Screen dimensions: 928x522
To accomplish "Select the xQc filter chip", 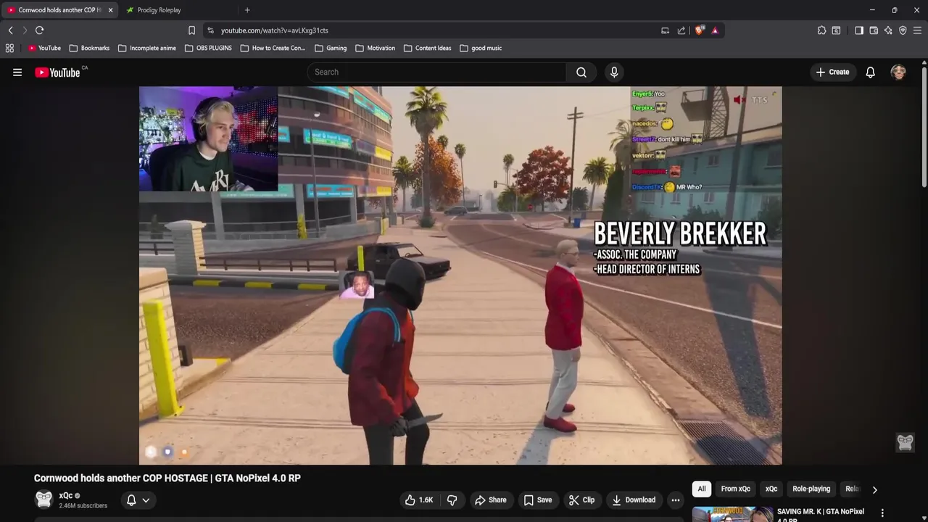I will (x=771, y=489).
